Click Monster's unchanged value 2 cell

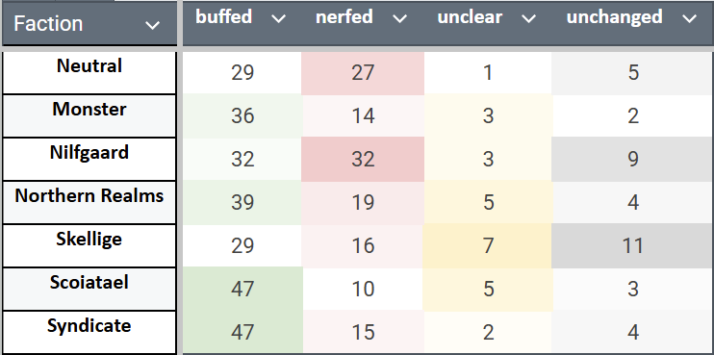coord(632,116)
